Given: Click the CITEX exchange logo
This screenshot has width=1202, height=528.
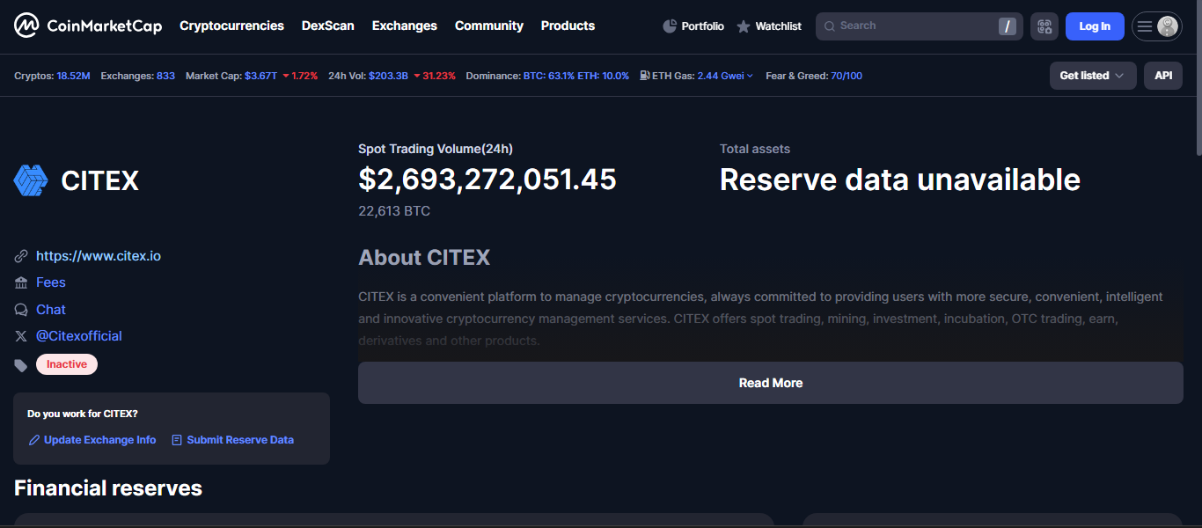Looking at the screenshot, I should click(31, 180).
